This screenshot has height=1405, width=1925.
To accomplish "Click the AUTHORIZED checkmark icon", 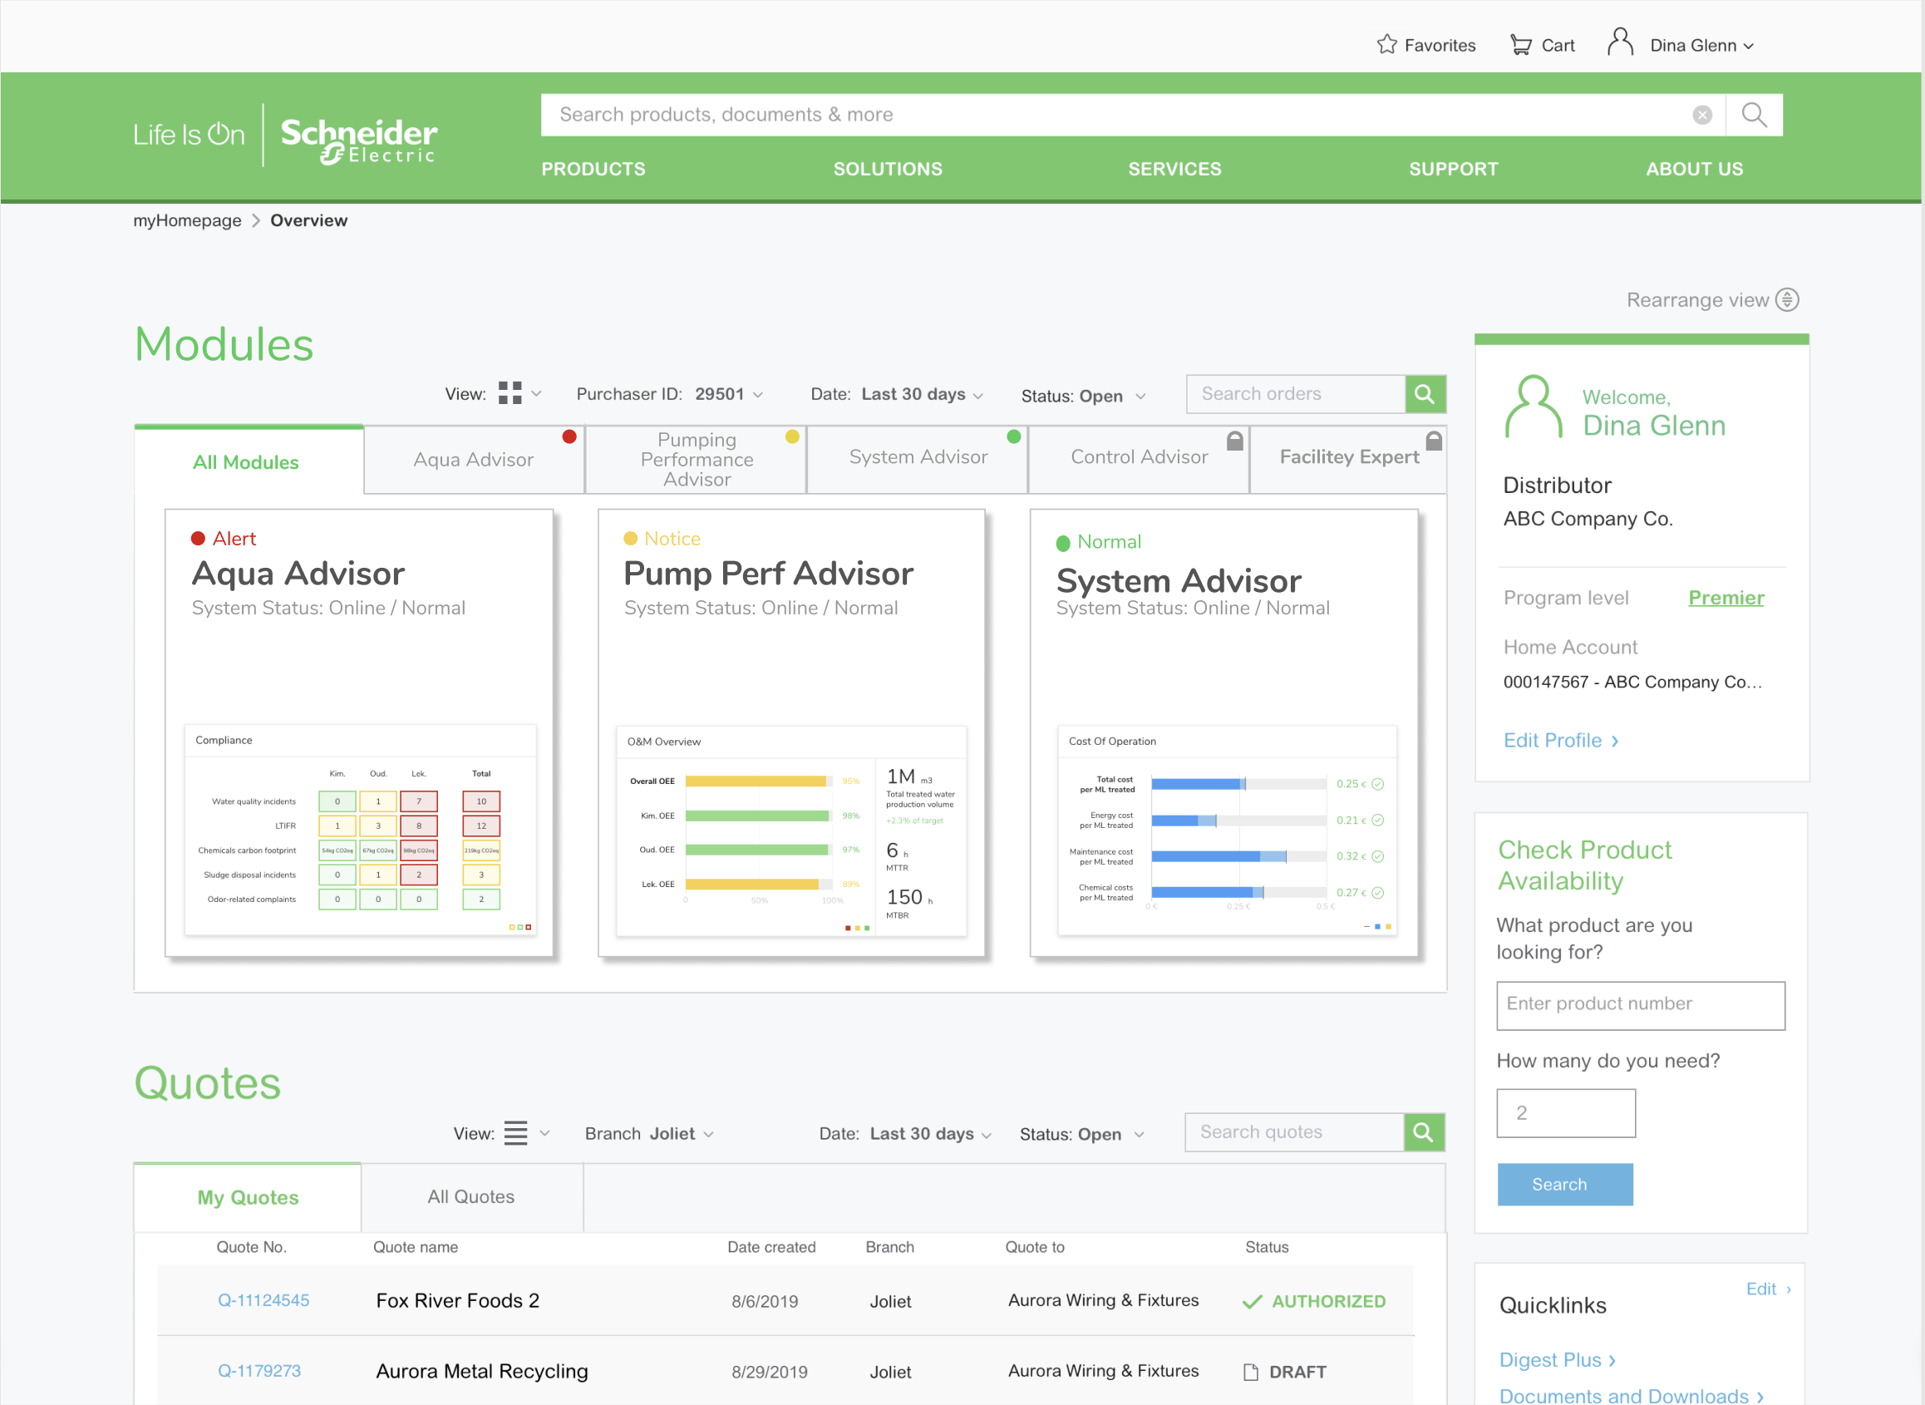I will pos(1252,1301).
